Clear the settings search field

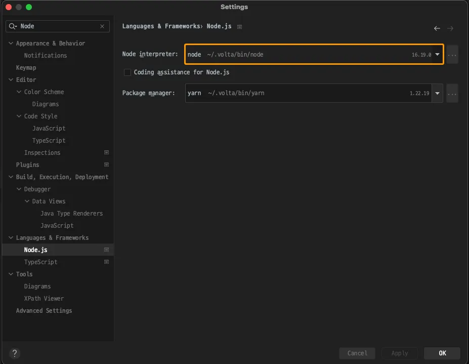102,26
